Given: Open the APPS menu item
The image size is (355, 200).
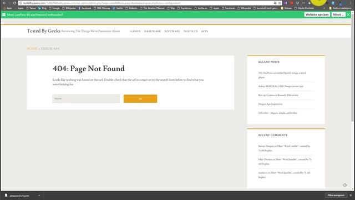Looking at the screenshot, I should [x=205, y=31].
